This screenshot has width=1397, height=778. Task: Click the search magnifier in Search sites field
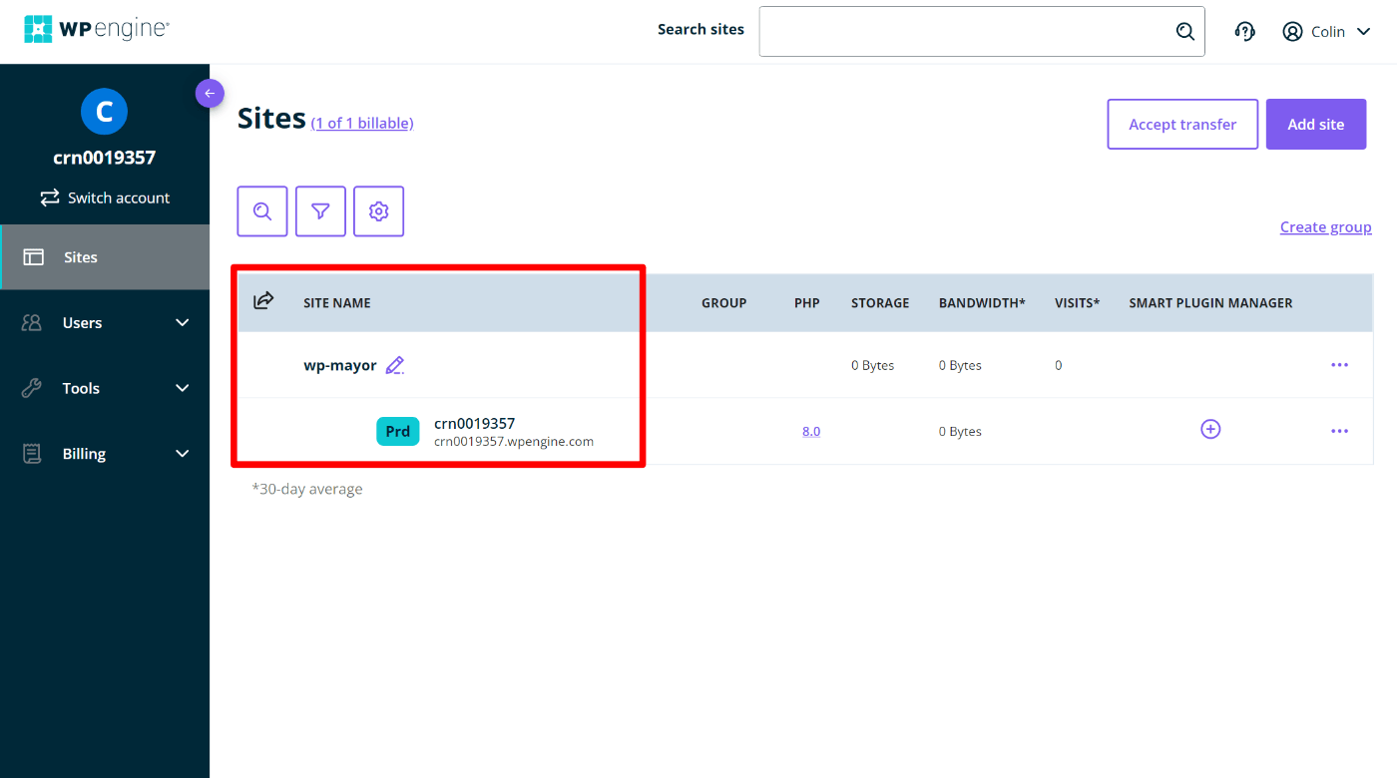tap(1184, 32)
